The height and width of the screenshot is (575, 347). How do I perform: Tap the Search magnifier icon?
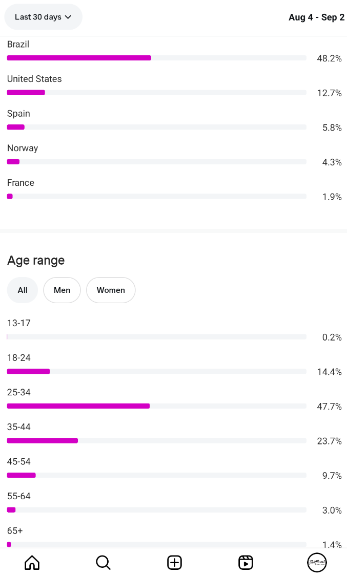[x=103, y=562]
